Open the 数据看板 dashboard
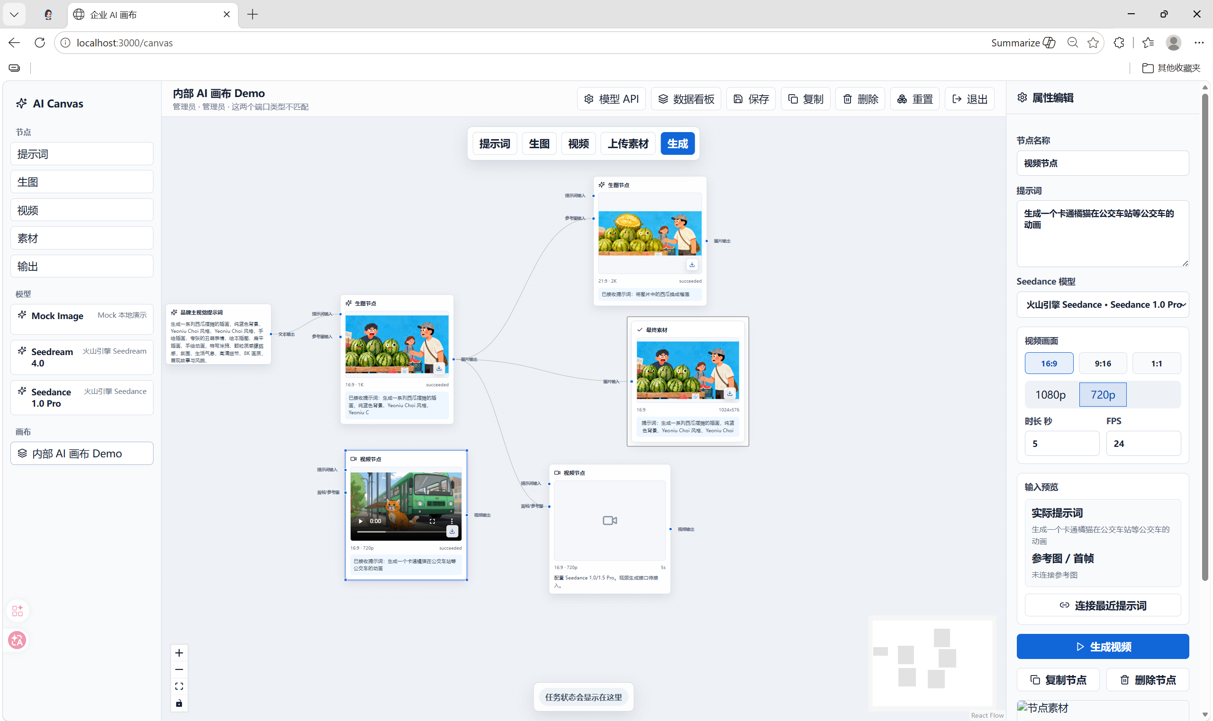 (686, 99)
